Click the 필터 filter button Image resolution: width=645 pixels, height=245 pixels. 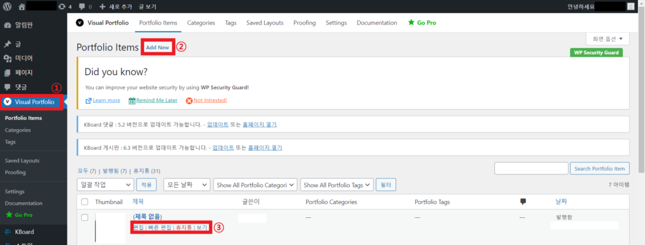(386, 185)
